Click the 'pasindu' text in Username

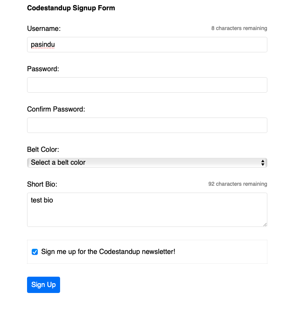click(x=42, y=44)
